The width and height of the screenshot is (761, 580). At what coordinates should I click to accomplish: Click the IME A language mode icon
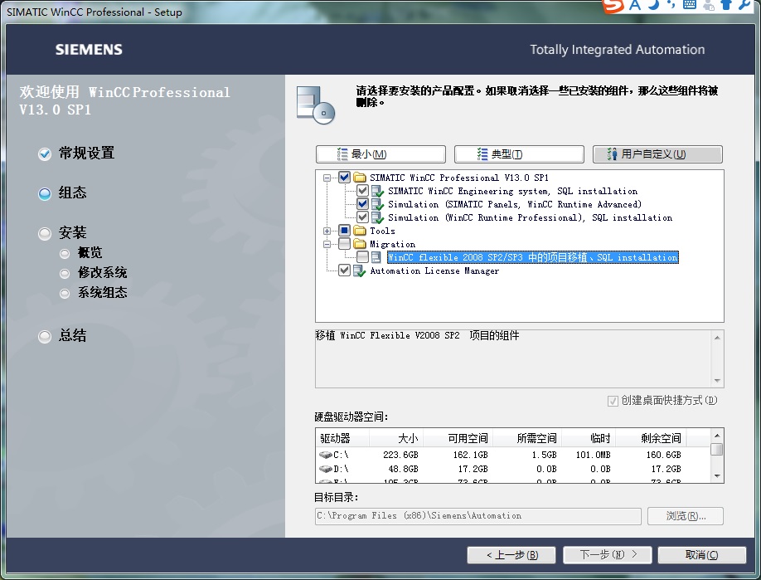(635, 5)
